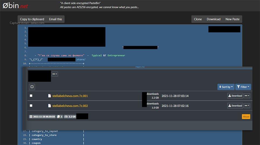Clone the current paste
Image resolution: width=260 pixels, height=145 pixels.
point(198,19)
